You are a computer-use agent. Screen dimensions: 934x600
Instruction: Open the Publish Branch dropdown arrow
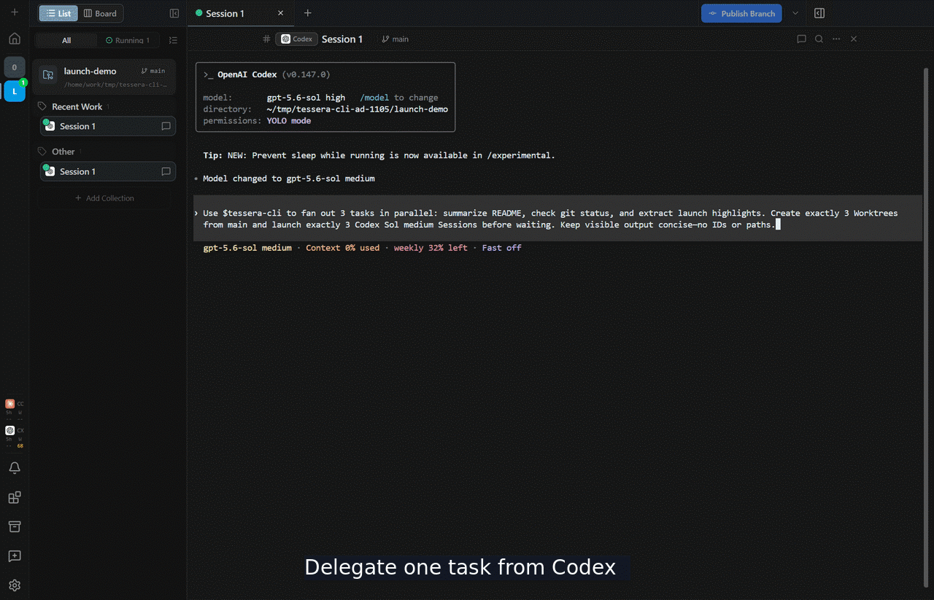(795, 13)
